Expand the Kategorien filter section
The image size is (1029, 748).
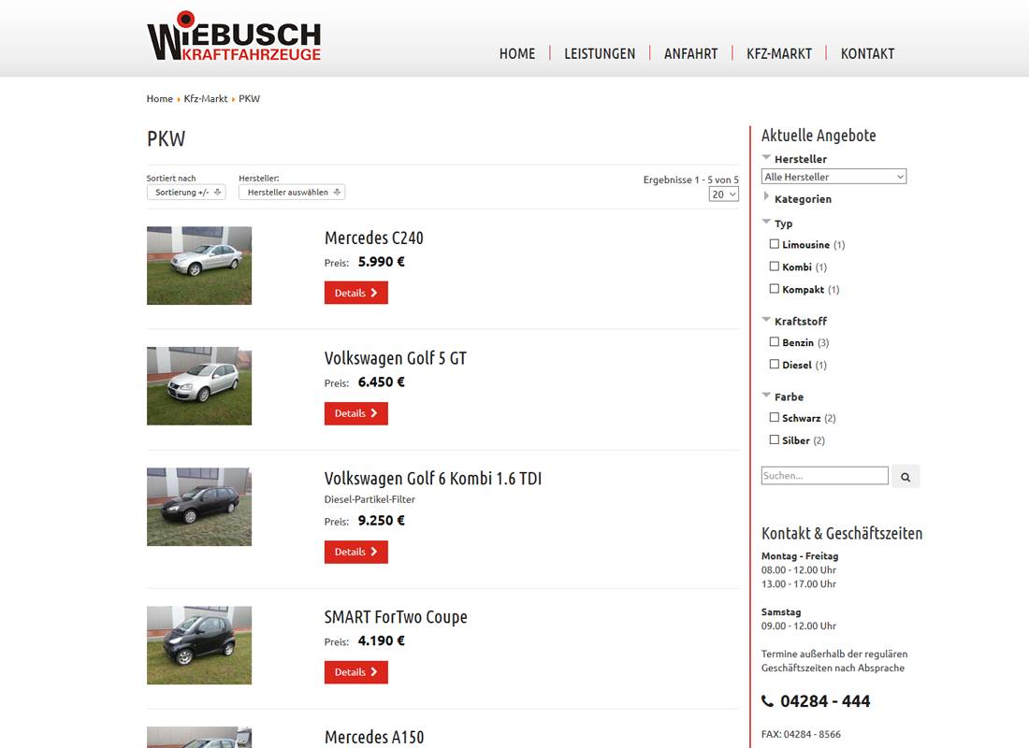click(766, 196)
